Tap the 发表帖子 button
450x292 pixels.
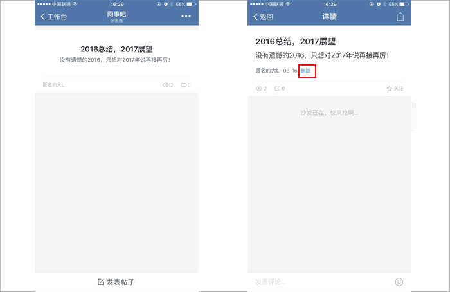point(116,282)
